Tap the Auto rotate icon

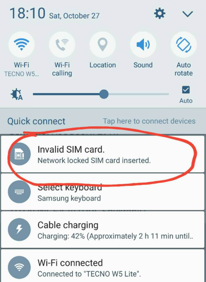[x=184, y=44]
